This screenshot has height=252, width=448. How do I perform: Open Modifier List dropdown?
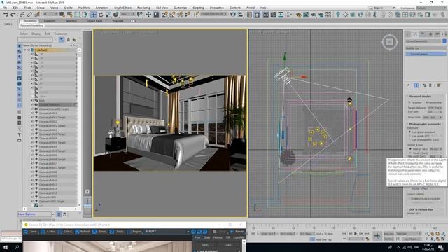(426, 48)
